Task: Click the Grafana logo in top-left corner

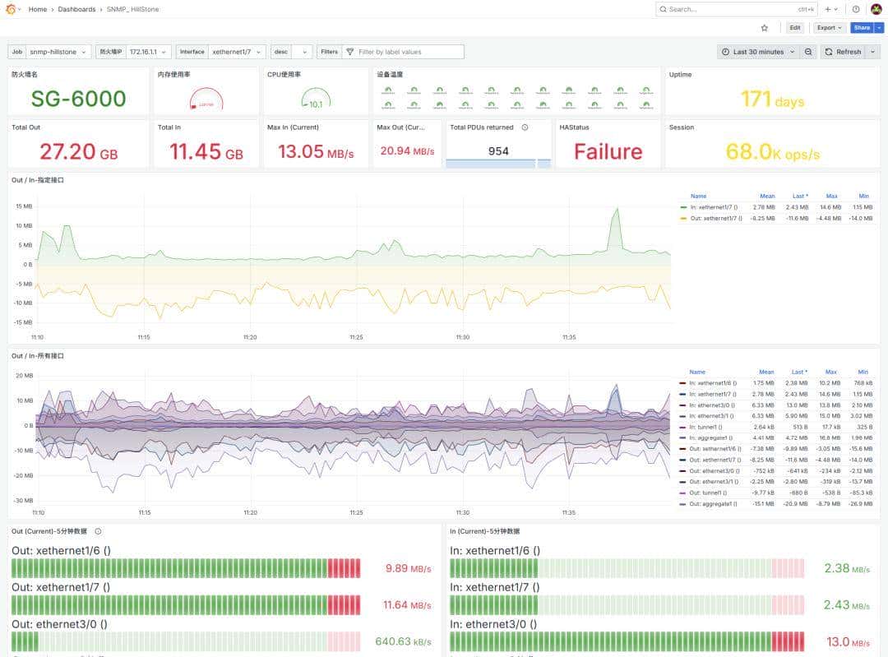Action: pyautogui.click(x=11, y=9)
